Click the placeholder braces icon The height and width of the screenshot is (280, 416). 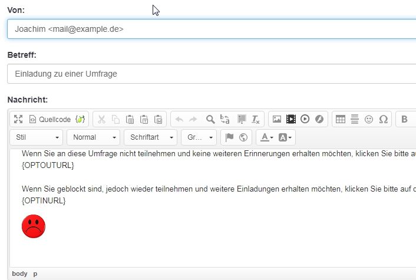coord(80,119)
